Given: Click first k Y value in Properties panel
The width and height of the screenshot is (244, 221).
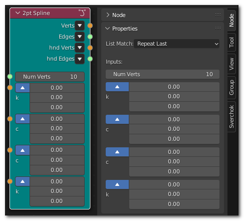Looking at the screenshot, I should click(174, 96).
